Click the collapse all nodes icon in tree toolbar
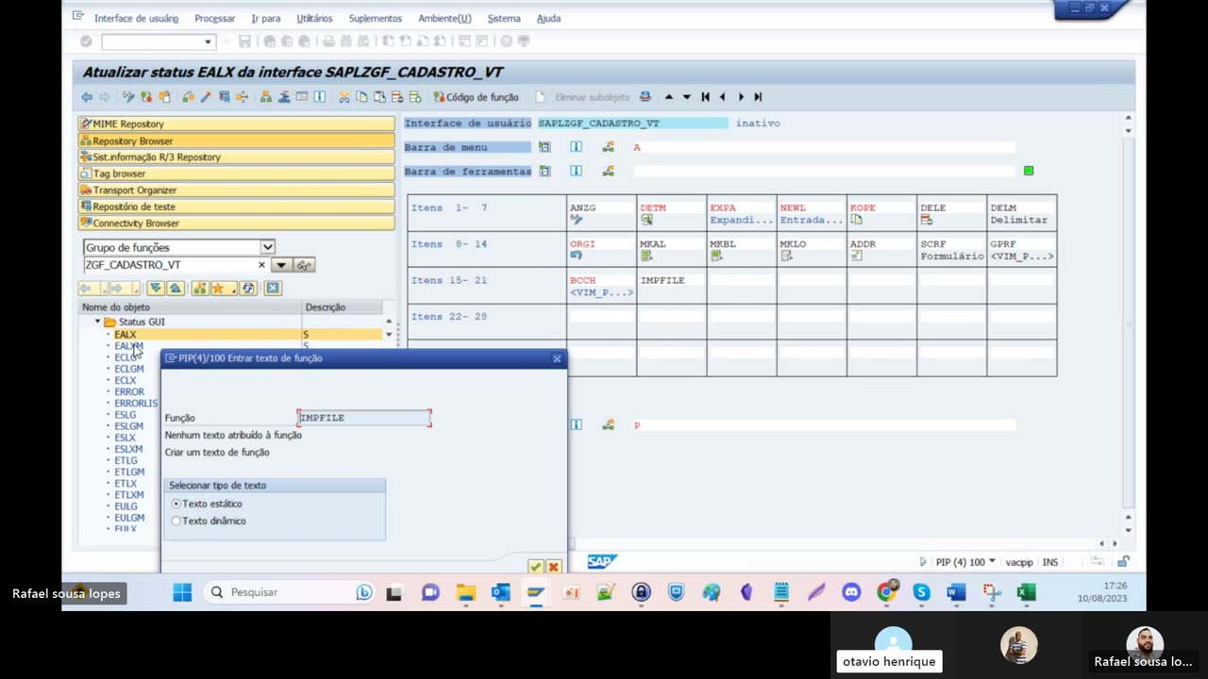 tap(175, 289)
